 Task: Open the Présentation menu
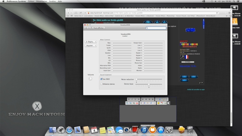coord(41,1)
